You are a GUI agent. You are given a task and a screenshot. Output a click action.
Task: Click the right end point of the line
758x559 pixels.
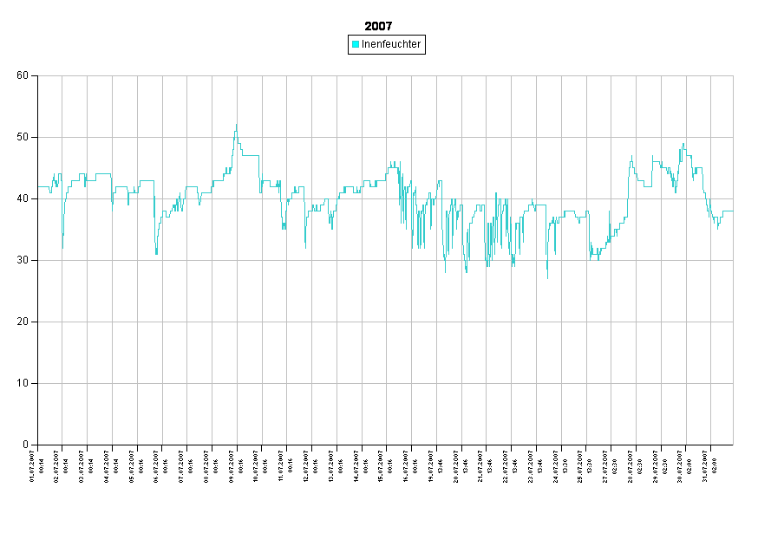pos(732,211)
